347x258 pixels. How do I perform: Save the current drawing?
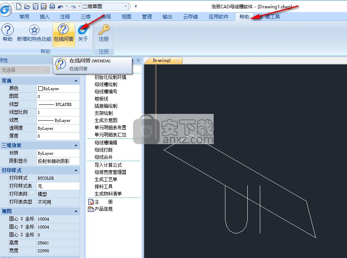coord(35,7)
